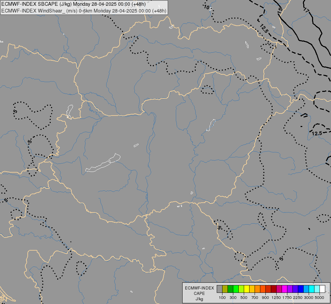331x304 pixels.
Task: Click the large Lake Balaton outline
Action: pyautogui.click(x=103, y=163)
